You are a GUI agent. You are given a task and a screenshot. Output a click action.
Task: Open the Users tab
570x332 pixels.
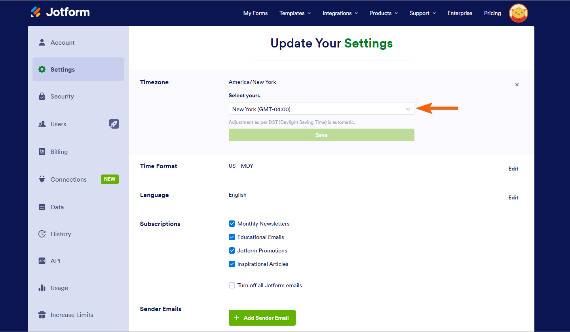[x=78, y=124]
